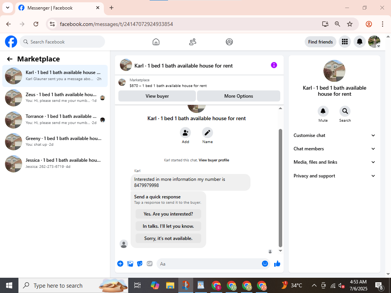Open the emoji picker in message box
Image resolution: width=391 pixels, height=293 pixels.
(x=265, y=264)
